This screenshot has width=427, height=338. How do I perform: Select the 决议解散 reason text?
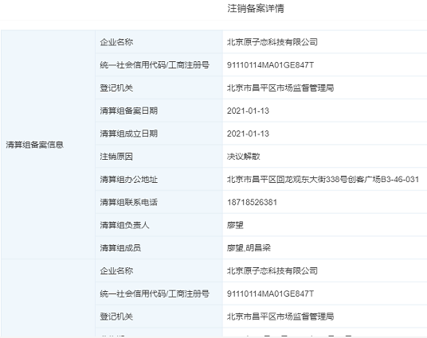pyautogui.click(x=244, y=157)
